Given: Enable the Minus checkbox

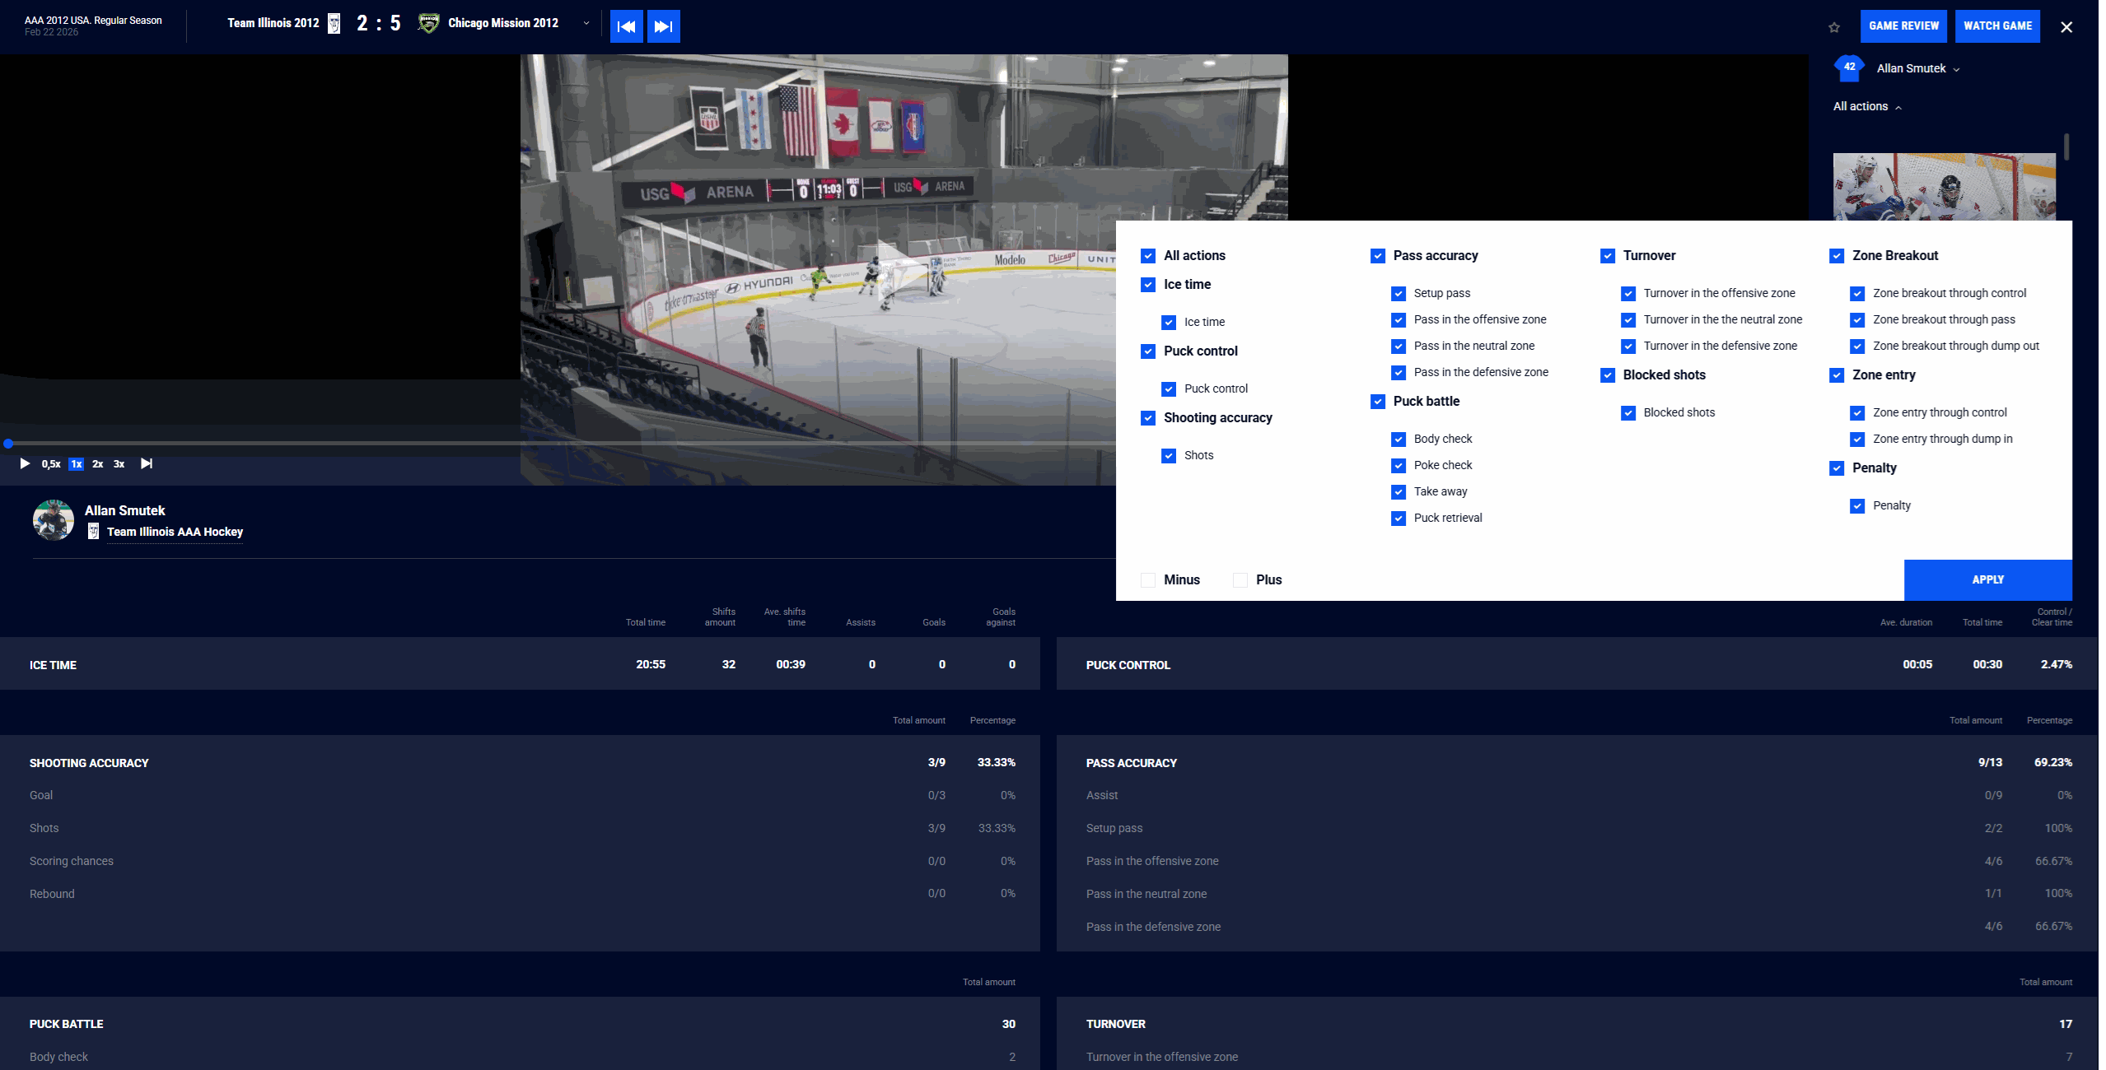Looking at the screenshot, I should (x=1148, y=580).
